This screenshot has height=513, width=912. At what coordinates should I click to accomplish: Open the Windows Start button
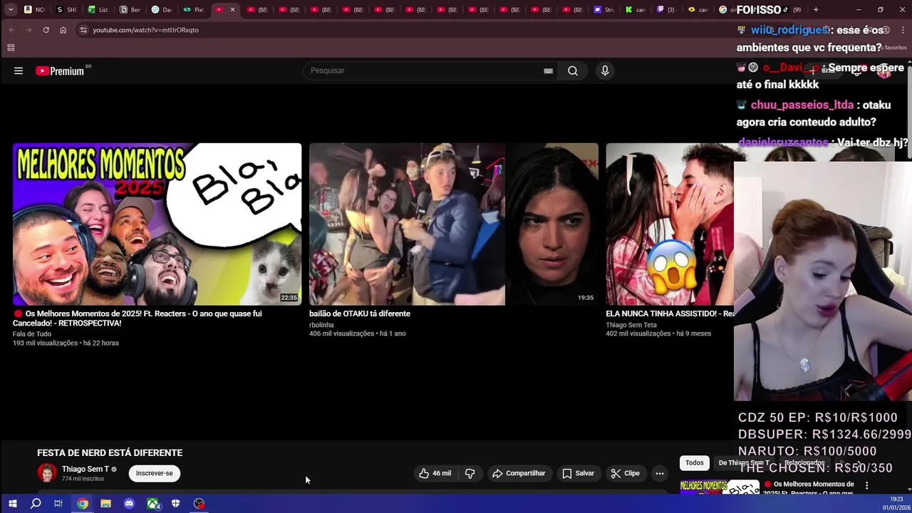[12, 504]
